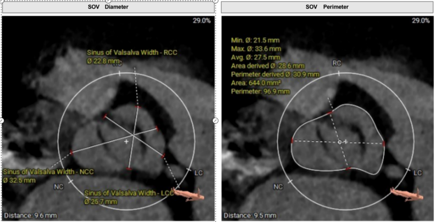Click the center crosshair in the Diameter view
This screenshot has width=435, height=222.
pyautogui.click(x=126, y=142)
